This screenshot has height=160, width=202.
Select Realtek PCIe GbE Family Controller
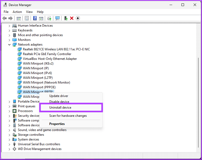[x=47, y=54]
